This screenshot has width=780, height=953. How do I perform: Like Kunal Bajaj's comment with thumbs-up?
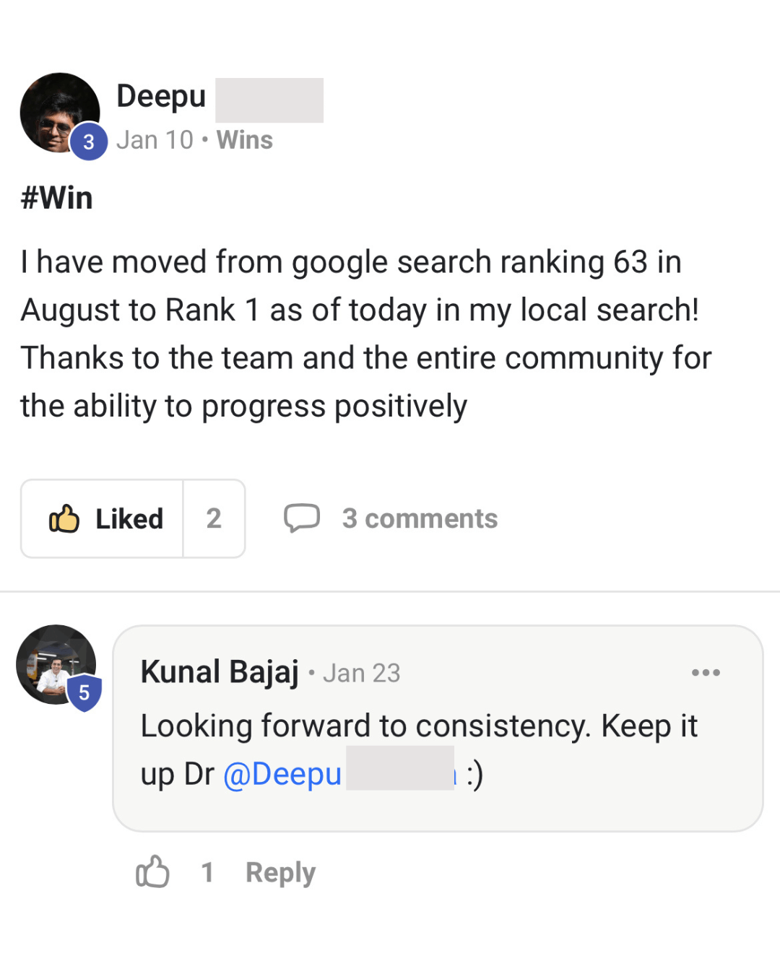152,871
